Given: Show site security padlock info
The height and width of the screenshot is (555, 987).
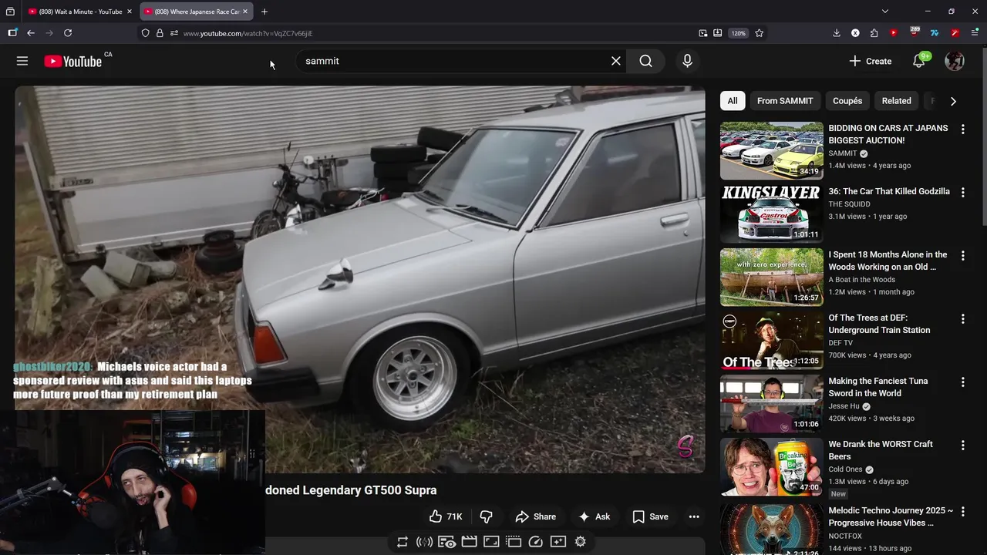Looking at the screenshot, I should coord(160,33).
